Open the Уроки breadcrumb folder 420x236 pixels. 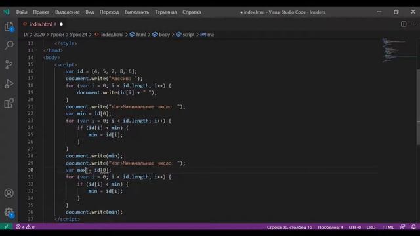coord(57,35)
